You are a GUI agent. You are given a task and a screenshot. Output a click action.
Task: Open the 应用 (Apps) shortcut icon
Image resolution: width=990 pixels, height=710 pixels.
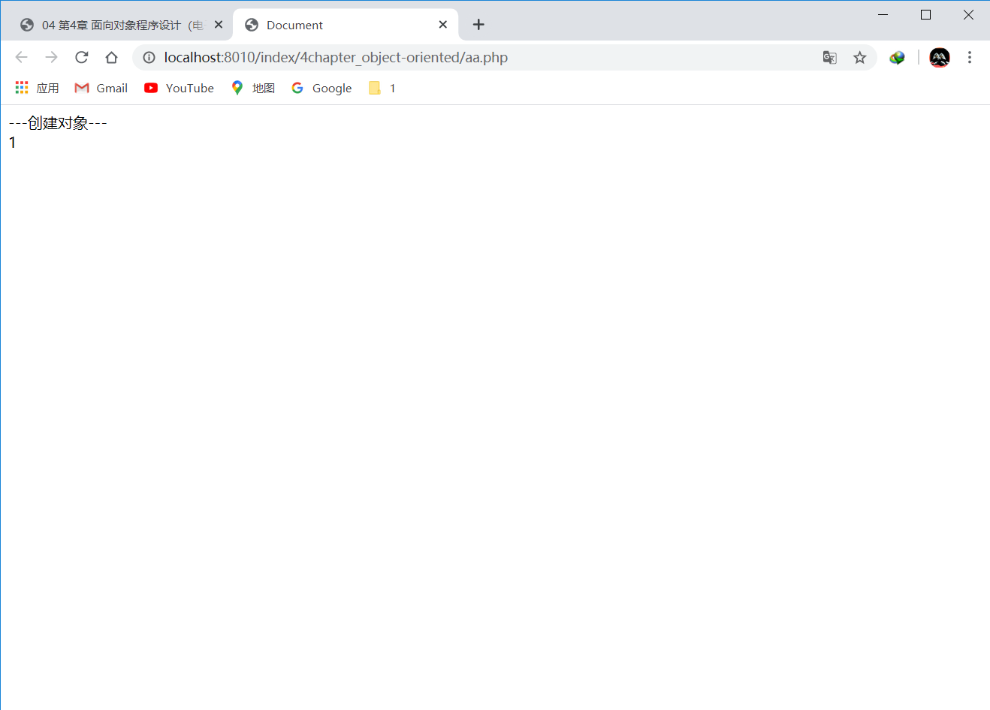pyautogui.click(x=21, y=87)
